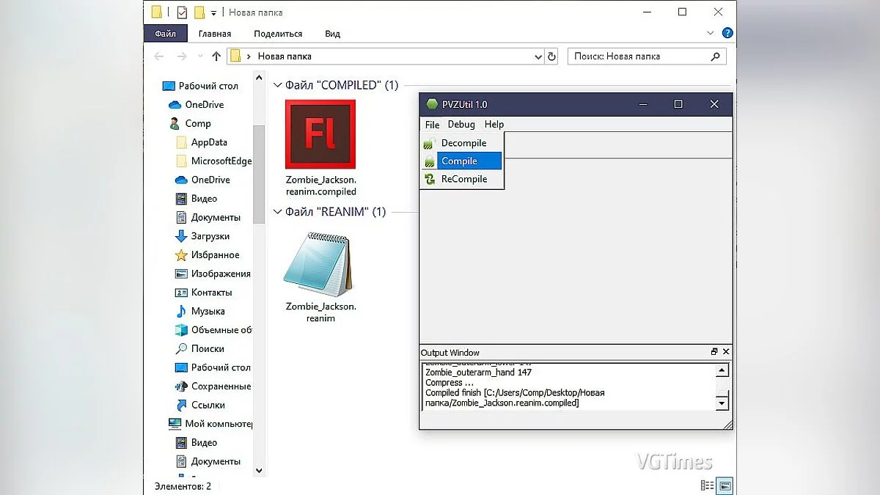
Task: Open address bar history dropdown
Action: (x=538, y=56)
